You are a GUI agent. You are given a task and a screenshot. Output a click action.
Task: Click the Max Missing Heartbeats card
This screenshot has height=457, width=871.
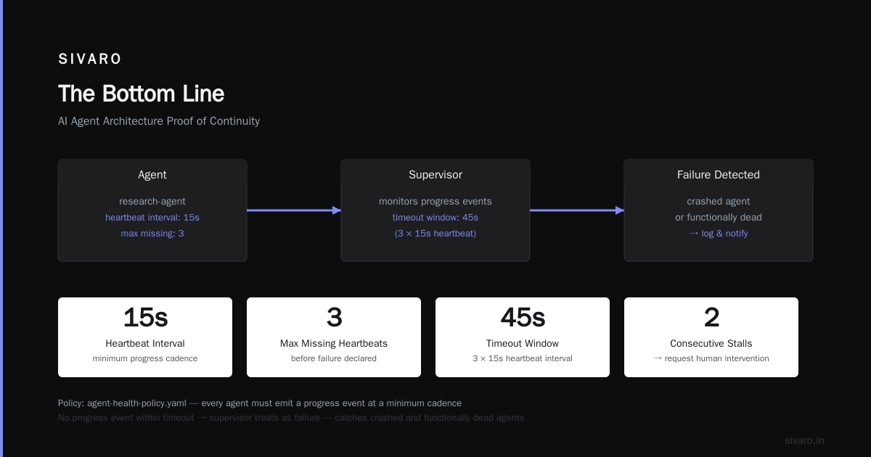[334, 337]
